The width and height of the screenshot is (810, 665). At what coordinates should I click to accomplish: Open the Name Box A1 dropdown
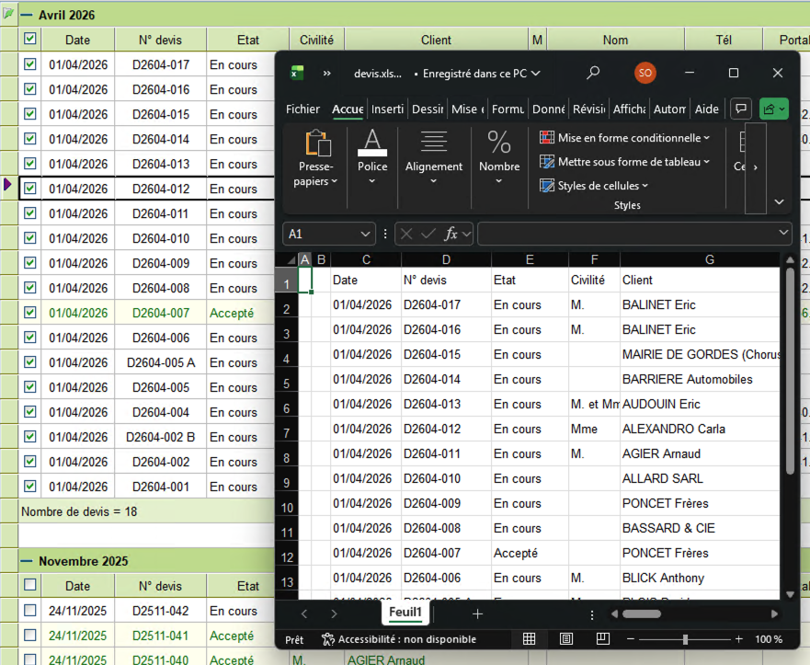[x=366, y=234]
